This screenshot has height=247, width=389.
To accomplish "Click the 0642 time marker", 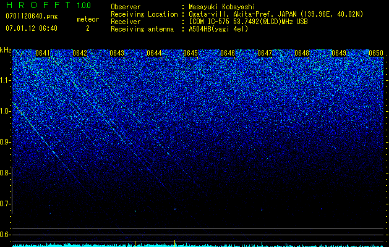I will (80, 53).
